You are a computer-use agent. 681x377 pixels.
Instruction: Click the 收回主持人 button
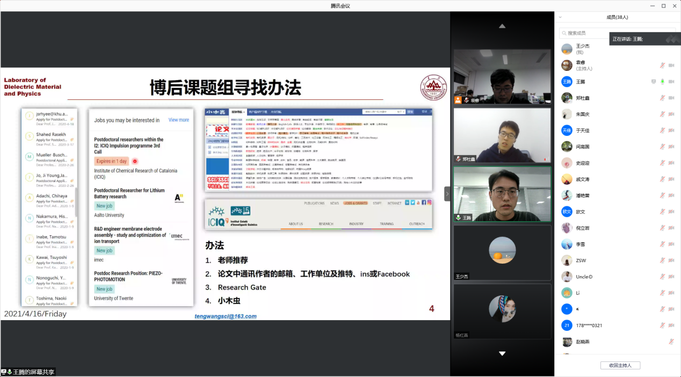[620, 365]
